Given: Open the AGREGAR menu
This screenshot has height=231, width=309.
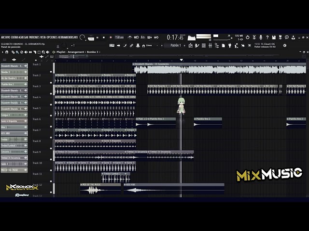Looking at the screenshot, I should [23, 37].
